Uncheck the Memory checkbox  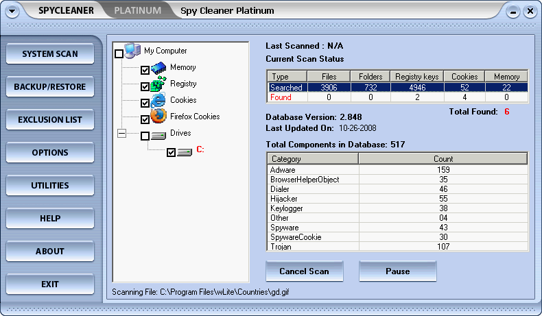pos(145,71)
